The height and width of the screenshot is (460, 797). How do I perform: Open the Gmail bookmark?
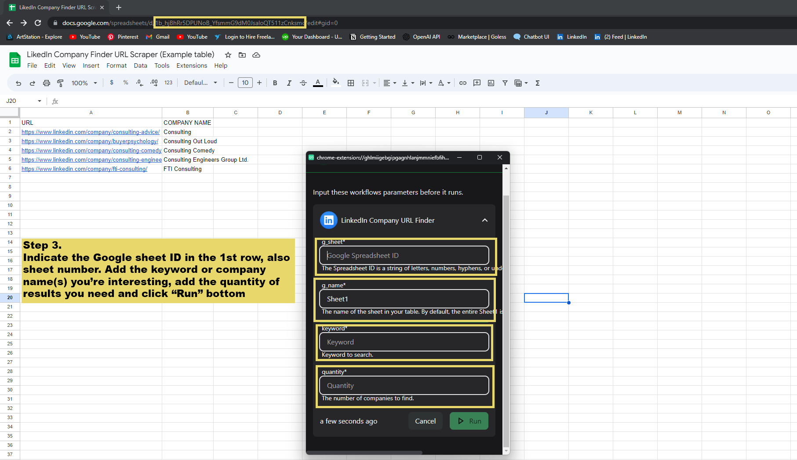pyautogui.click(x=158, y=37)
